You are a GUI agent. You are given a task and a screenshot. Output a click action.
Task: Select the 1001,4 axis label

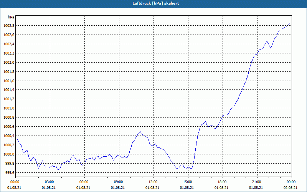(8, 90)
